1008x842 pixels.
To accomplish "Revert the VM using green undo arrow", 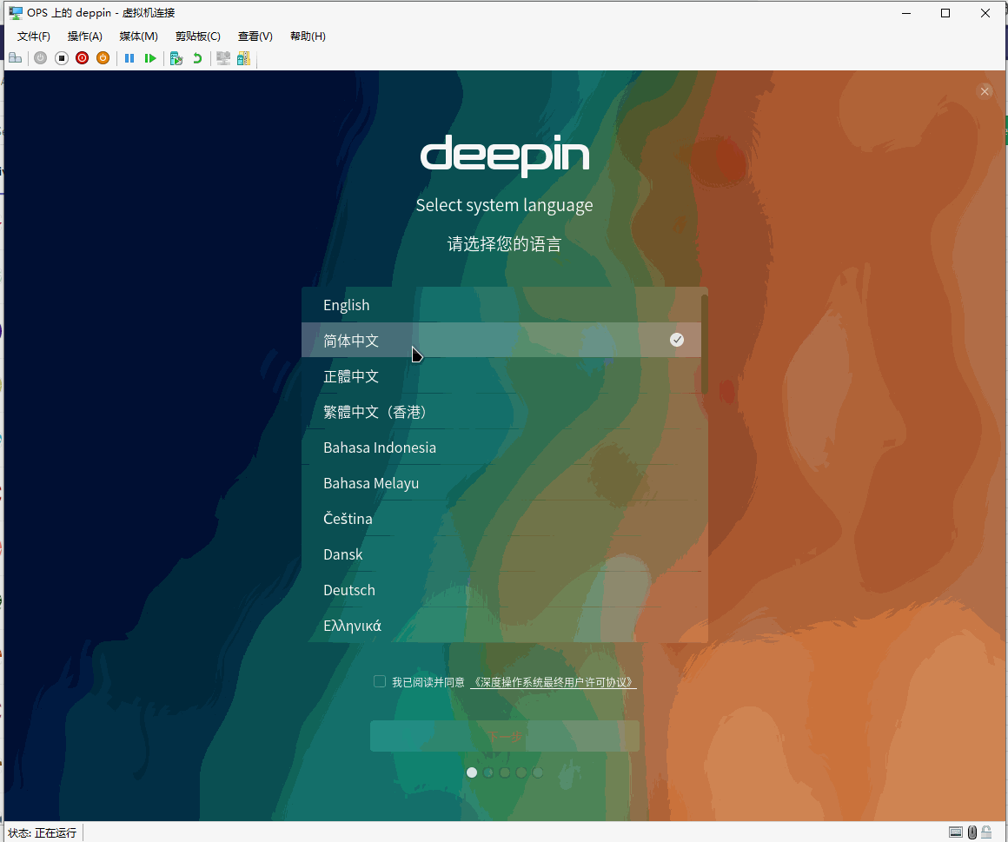I will 197,58.
